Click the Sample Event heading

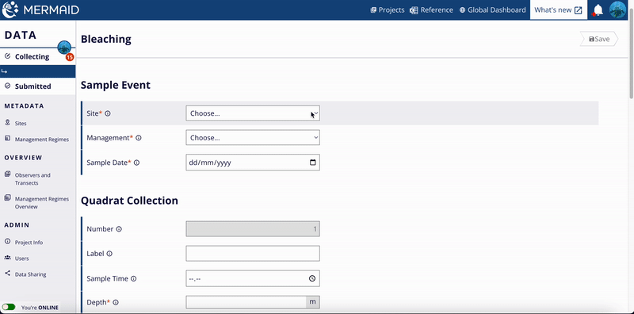[116, 86]
